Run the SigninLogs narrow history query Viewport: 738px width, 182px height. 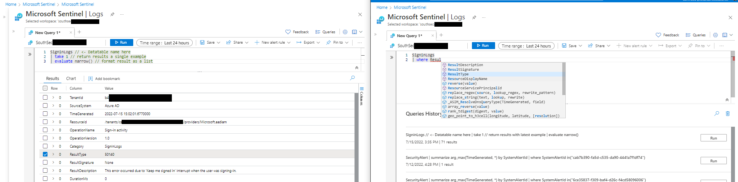(713, 138)
